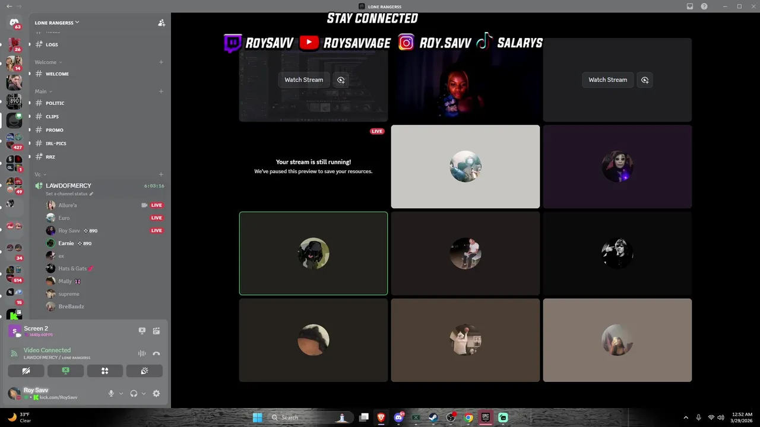Open the Inbox icon in title bar
760x427 pixels.
pos(690,6)
